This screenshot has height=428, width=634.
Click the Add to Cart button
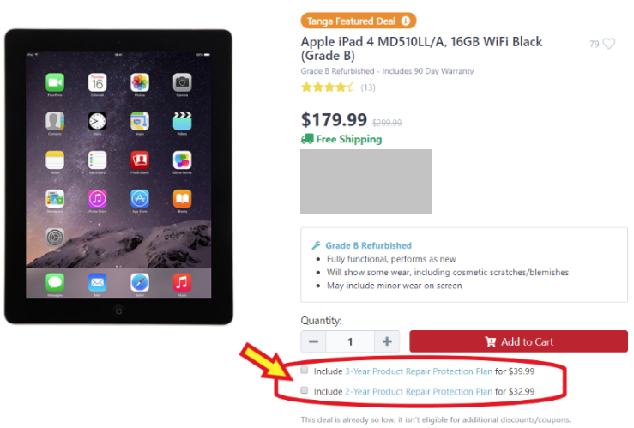(x=518, y=341)
